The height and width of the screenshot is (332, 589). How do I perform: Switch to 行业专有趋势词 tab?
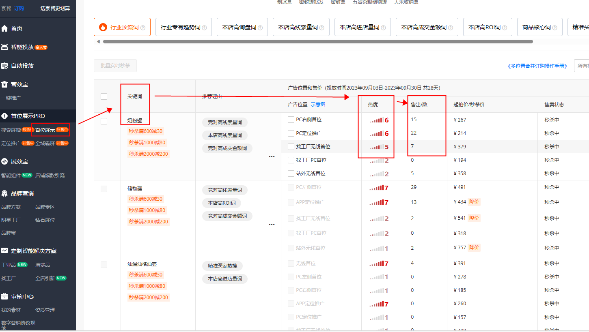click(x=183, y=27)
